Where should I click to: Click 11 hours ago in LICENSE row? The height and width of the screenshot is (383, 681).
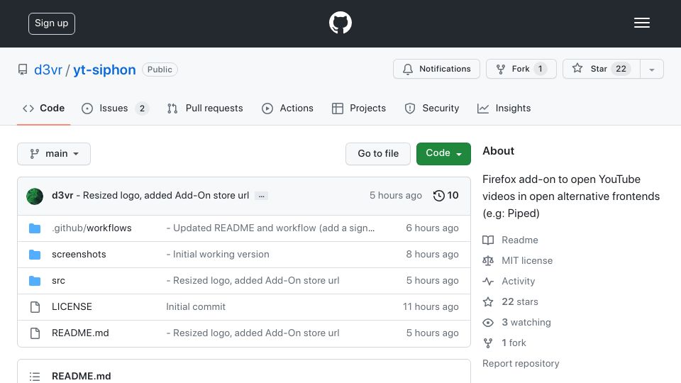pyautogui.click(x=431, y=306)
